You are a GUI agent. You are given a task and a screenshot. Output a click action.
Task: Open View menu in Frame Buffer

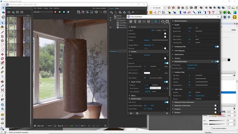click(x=51, y=8)
